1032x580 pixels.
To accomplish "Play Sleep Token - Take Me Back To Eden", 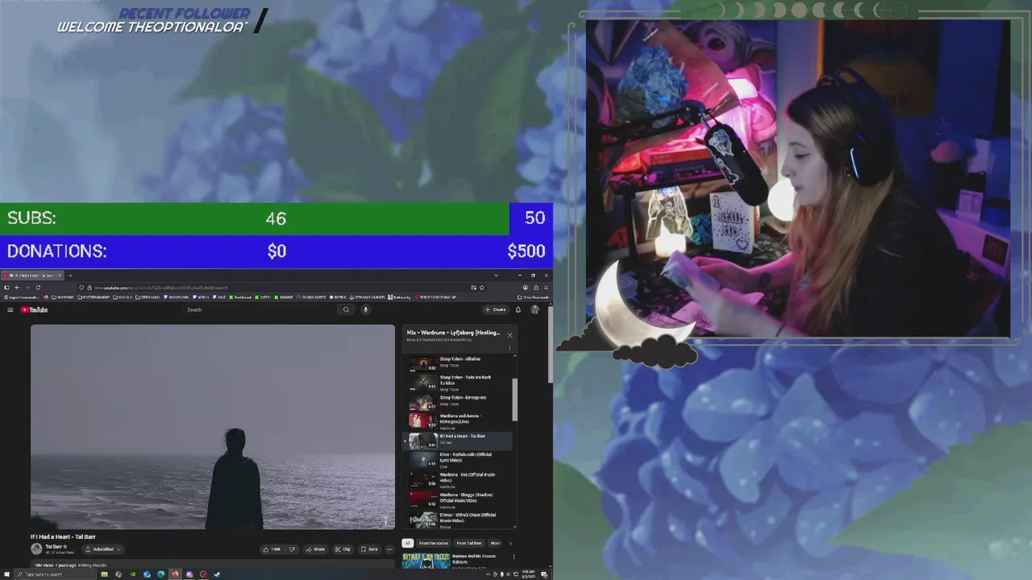I will click(458, 383).
